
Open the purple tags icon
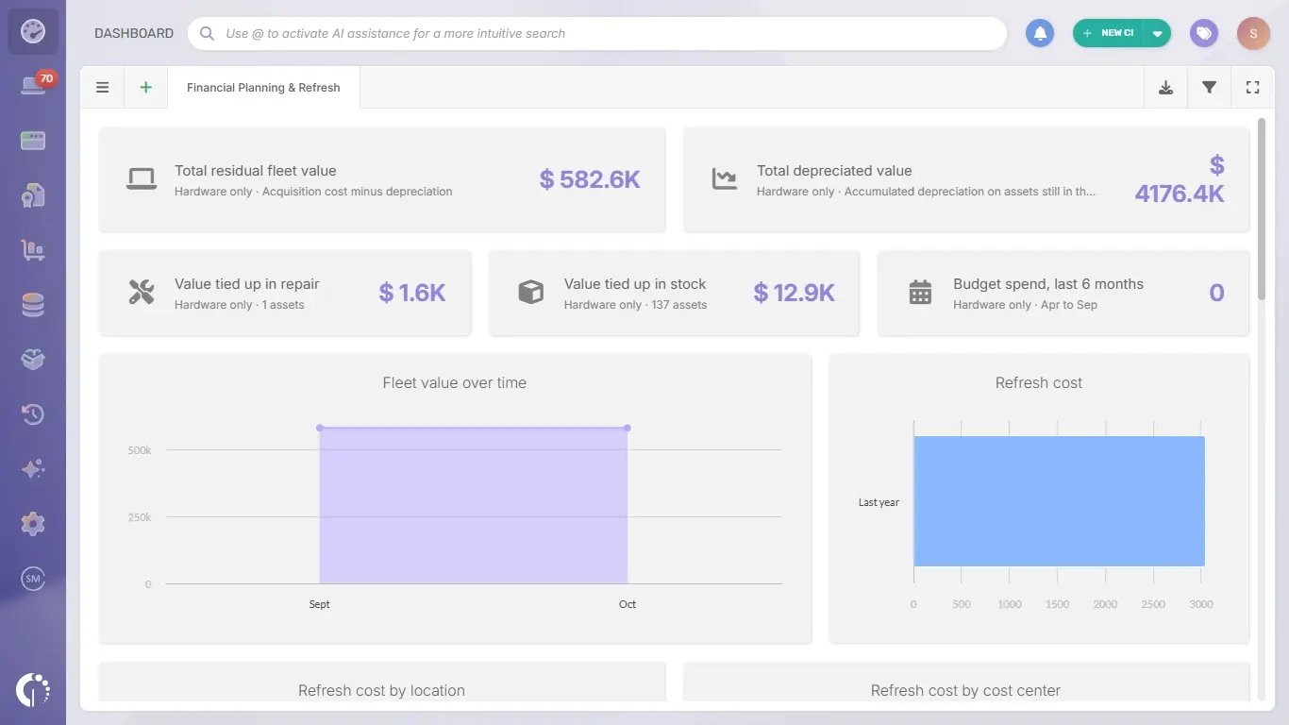pos(1203,33)
